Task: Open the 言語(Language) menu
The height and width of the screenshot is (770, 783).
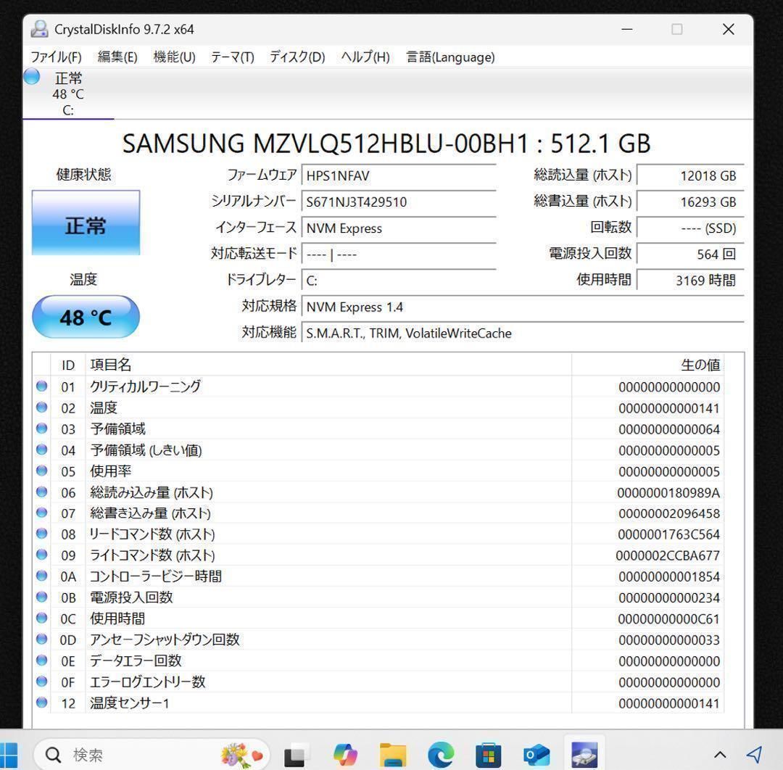Action: point(450,57)
